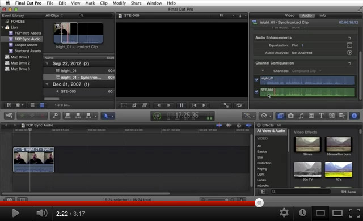Click the Connect clip edit button

68,116
